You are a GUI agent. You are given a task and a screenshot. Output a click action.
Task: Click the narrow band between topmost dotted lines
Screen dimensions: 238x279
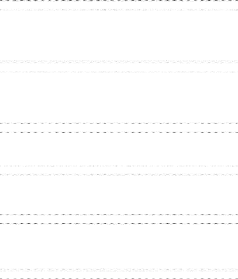point(119,5)
